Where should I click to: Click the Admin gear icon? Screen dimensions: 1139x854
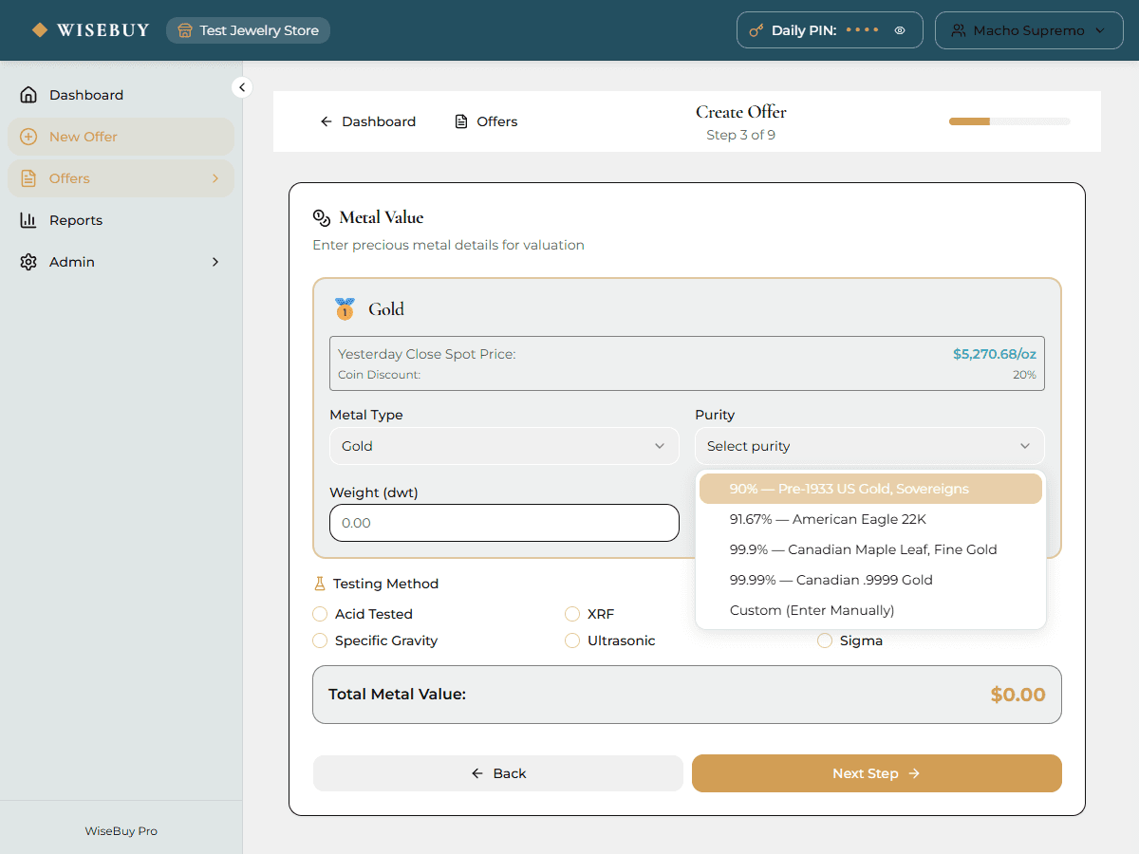coord(28,261)
